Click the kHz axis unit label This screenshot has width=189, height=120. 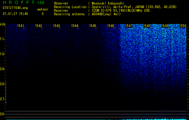coord(3,24)
